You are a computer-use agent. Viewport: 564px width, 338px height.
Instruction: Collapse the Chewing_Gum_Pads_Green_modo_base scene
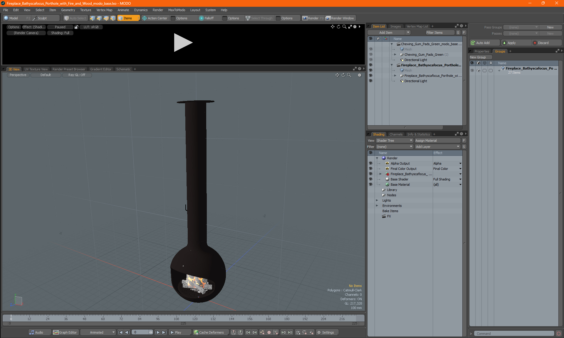pyautogui.click(x=392, y=44)
